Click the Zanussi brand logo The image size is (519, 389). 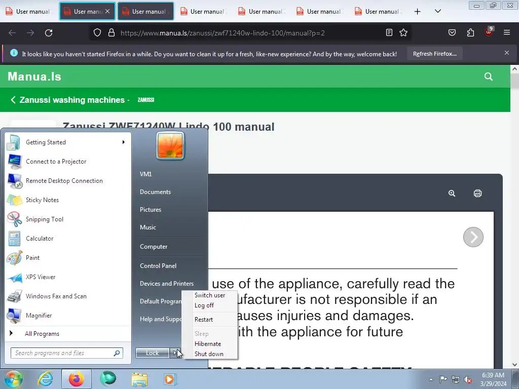point(145,100)
